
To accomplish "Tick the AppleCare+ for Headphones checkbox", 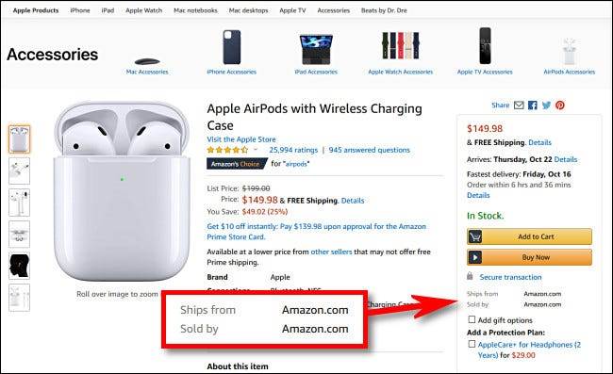I will point(472,345).
